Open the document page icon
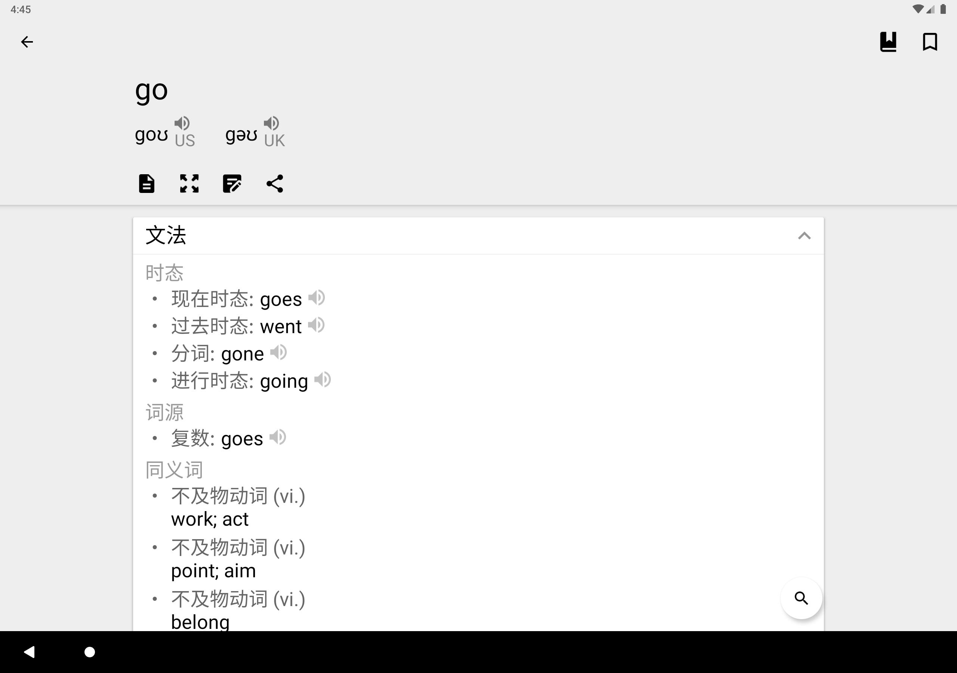This screenshot has width=957, height=673. (146, 184)
